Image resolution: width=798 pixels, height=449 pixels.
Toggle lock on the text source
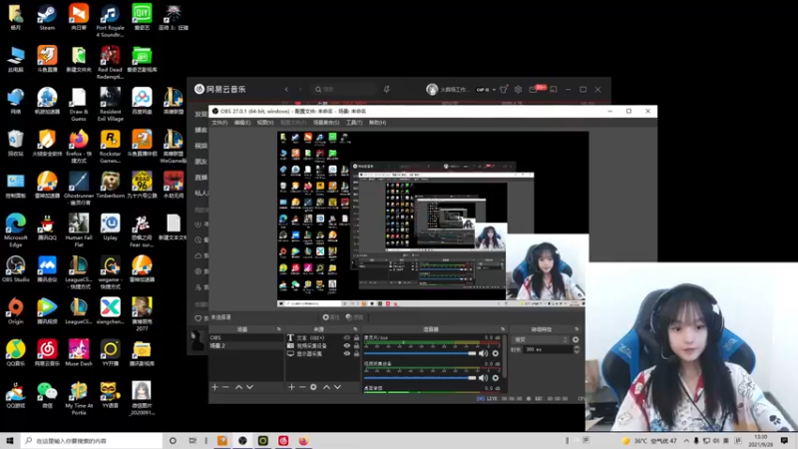(356, 337)
